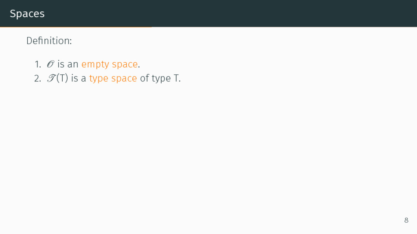Click the orange progress bar under the header
The height and width of the screenshot is (234, 417).
[x=75, y=27]
